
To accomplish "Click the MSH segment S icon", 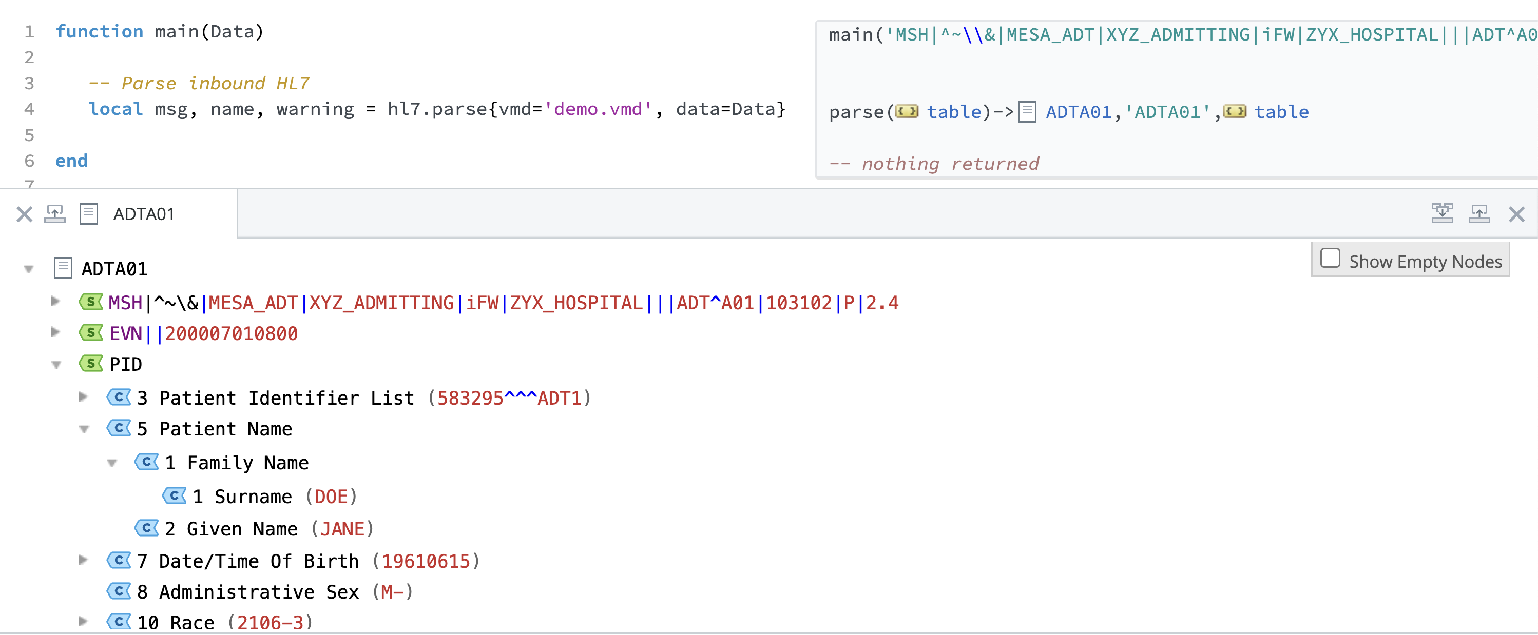I will [x=91, y=302].
